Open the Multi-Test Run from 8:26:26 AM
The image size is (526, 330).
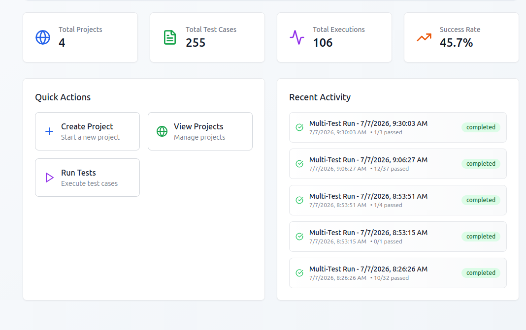pos(398,273)
